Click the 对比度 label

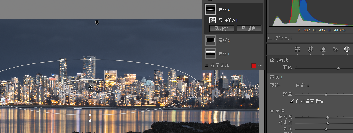point(285,123)
